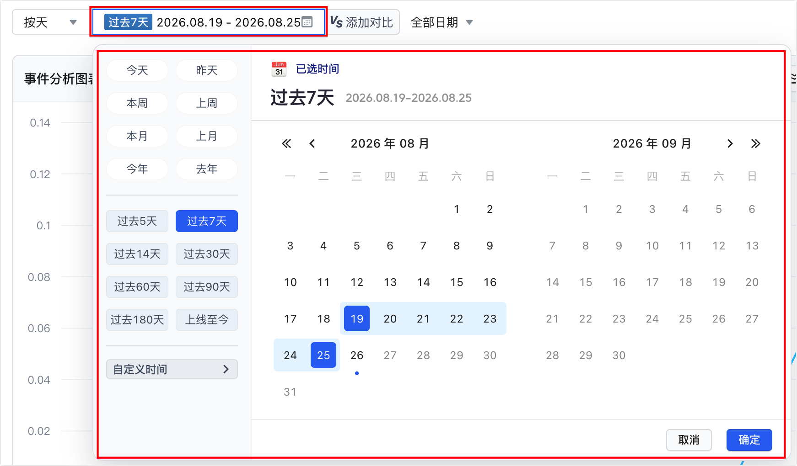Open the 全部日期 dropdown
The image size is (797, 466).
coord(442,22)
